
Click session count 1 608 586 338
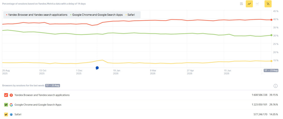[260, 95]
